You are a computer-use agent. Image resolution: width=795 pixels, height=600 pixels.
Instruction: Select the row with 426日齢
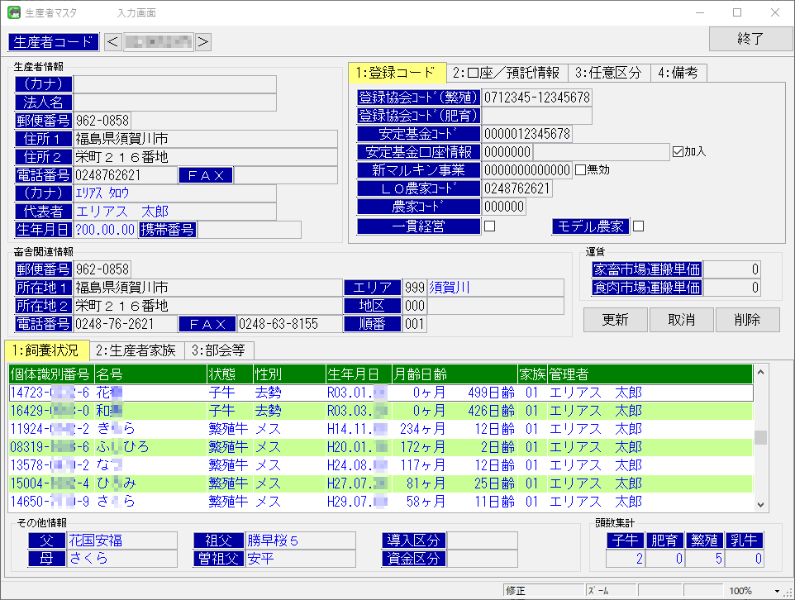(x=381, y=411)
